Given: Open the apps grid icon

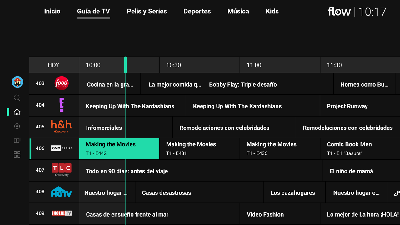Looking at the screenshot, I should pos(17,154).
